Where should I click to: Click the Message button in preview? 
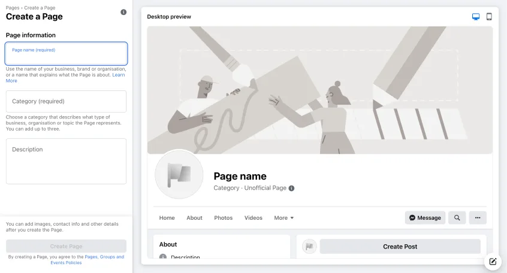[425, 218]
